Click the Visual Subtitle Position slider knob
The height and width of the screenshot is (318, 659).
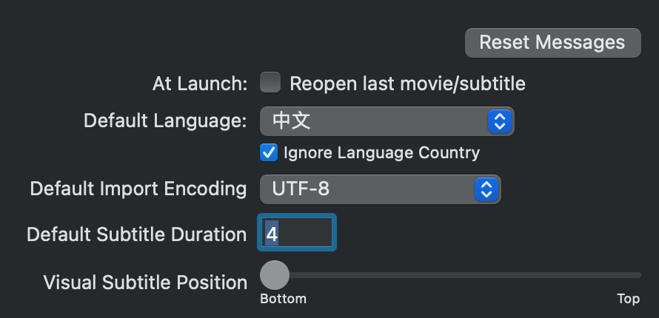(275, 275)
